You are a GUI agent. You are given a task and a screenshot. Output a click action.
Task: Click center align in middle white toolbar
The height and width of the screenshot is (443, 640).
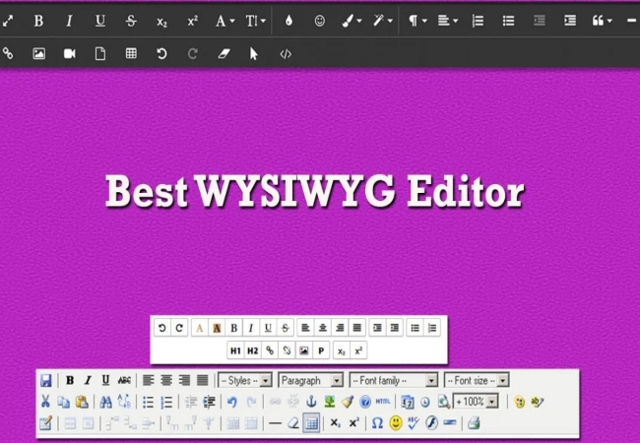(323, 328)
